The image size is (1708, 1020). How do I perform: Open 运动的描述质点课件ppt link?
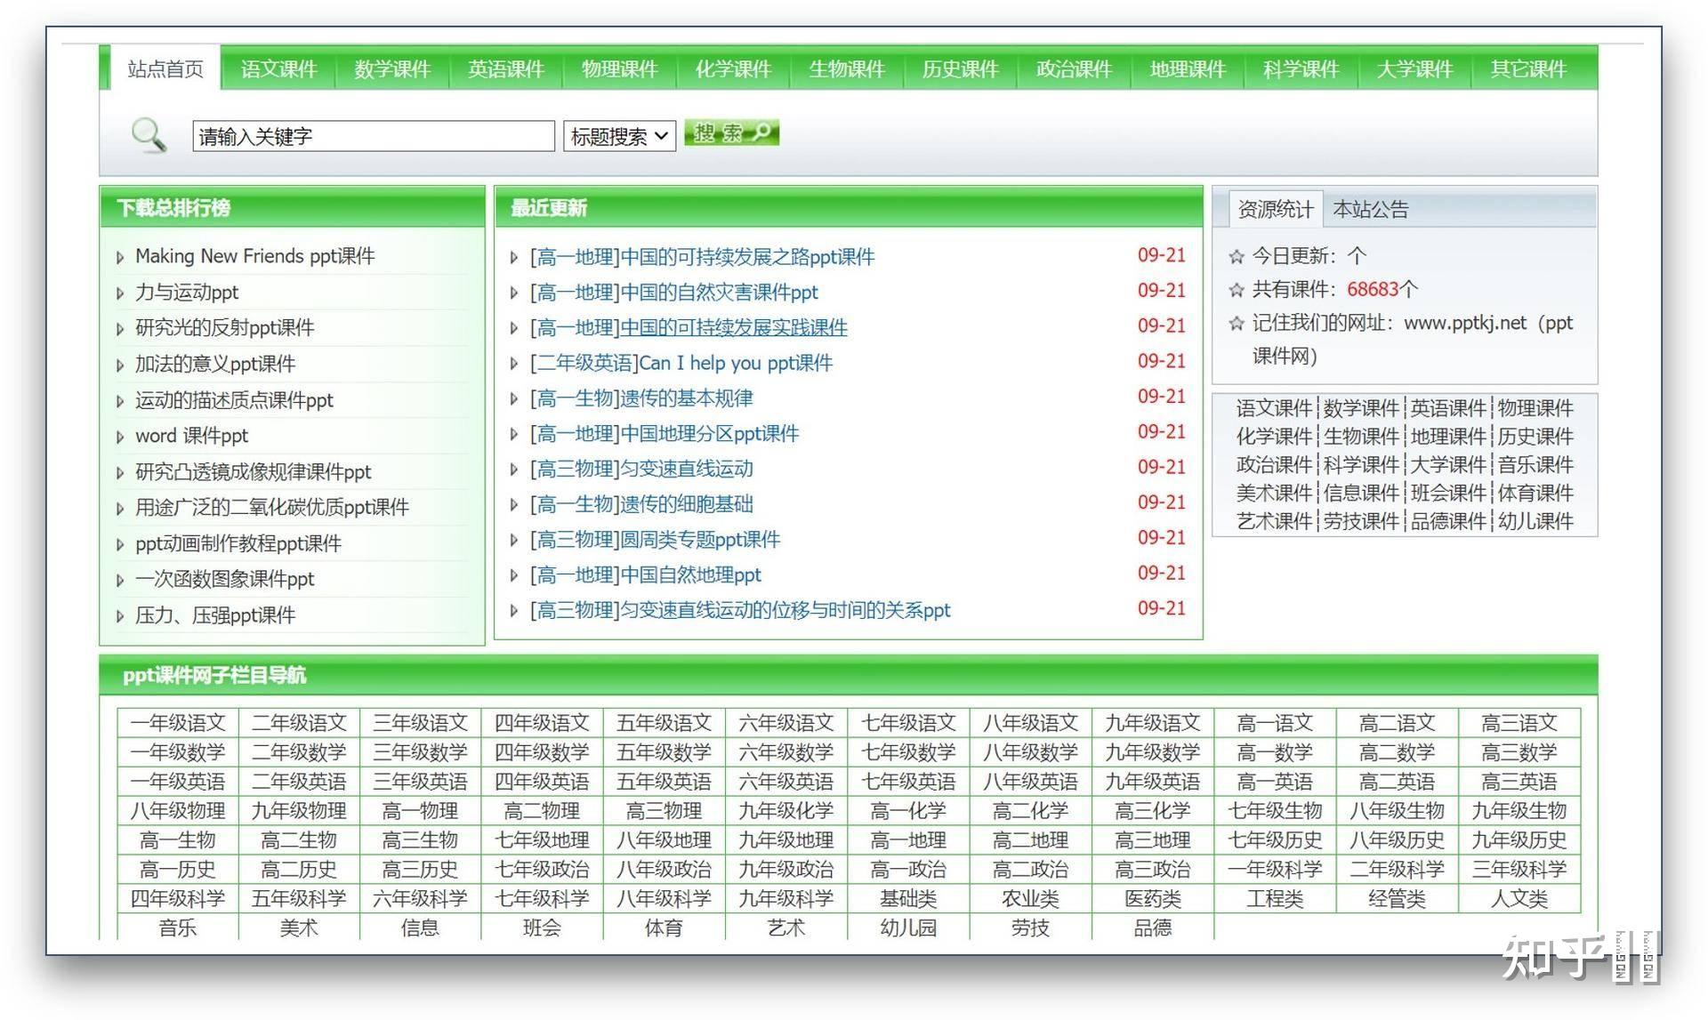[234, 399]
